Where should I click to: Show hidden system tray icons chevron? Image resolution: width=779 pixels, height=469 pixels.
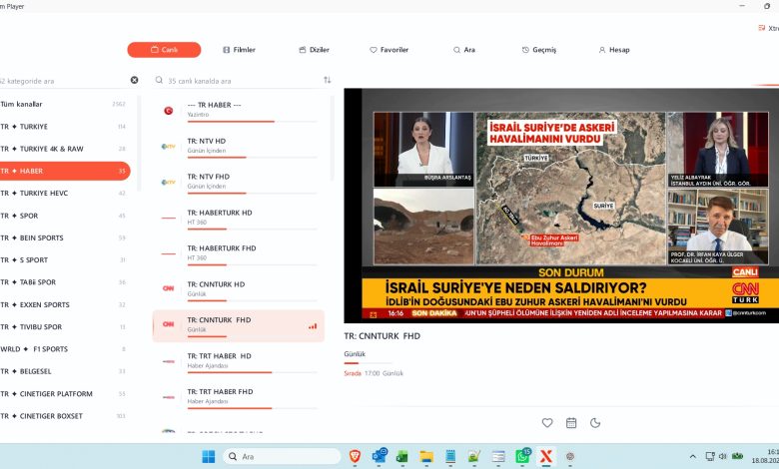pyautogui.click(x=692, y=456)
